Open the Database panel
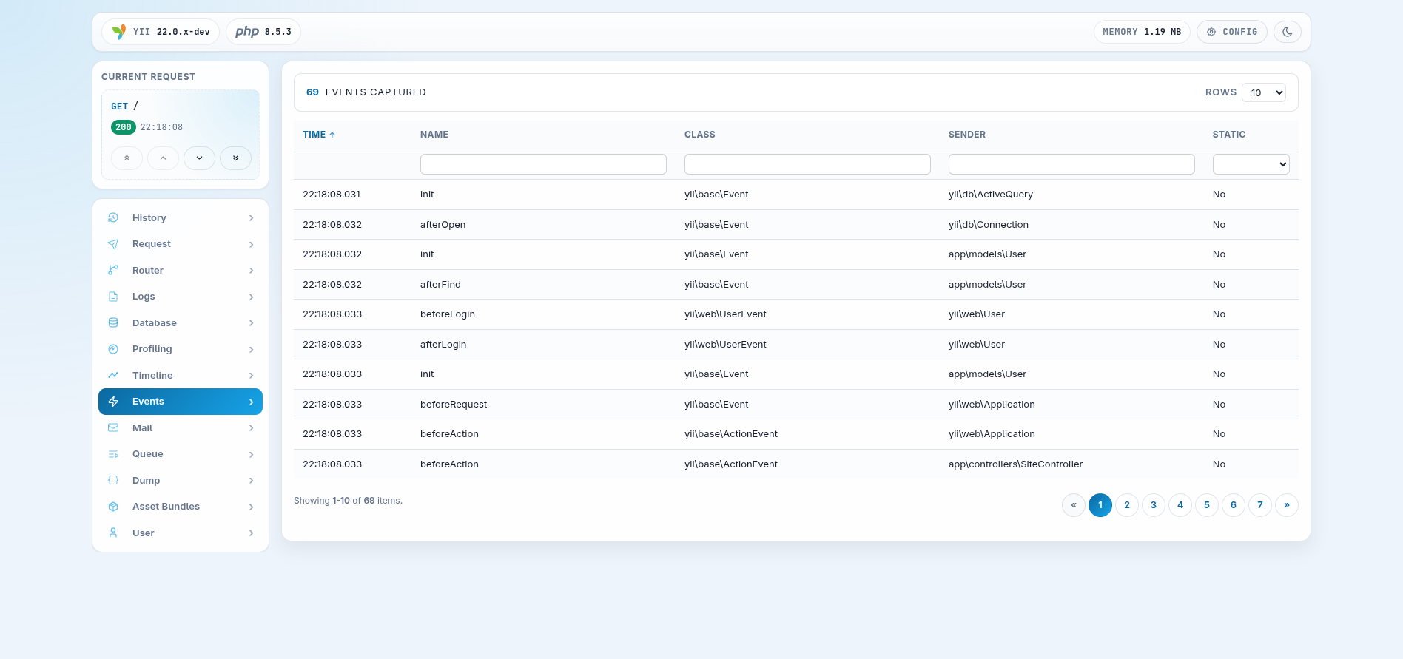 181,322
